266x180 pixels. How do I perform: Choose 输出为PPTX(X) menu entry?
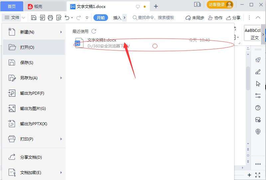(x=34, y=124)
